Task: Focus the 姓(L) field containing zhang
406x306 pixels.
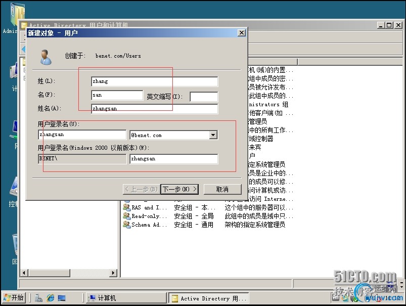Action: point(155,81)
